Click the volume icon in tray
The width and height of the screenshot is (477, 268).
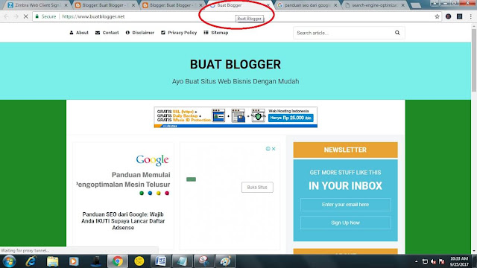(434, 261)
